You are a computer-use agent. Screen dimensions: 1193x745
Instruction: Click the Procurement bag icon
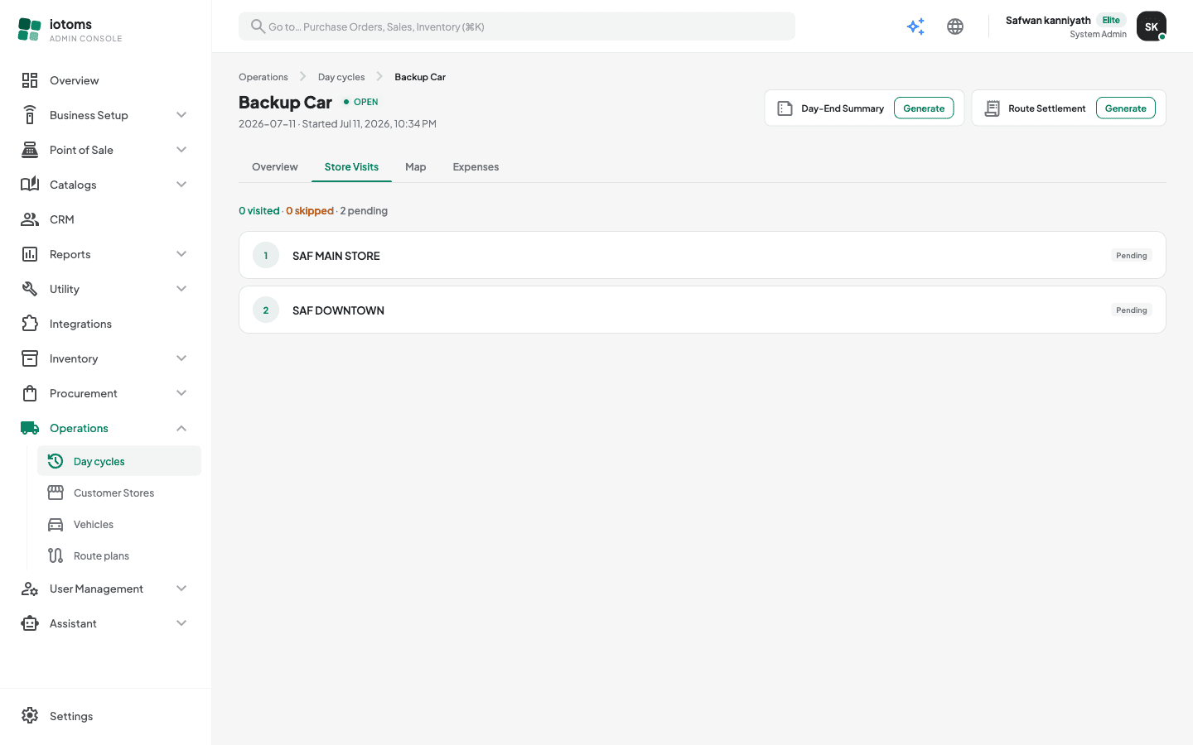(30, 393)
